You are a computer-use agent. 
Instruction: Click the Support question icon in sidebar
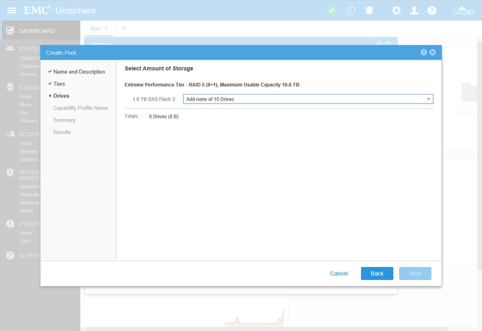point(10,256)
